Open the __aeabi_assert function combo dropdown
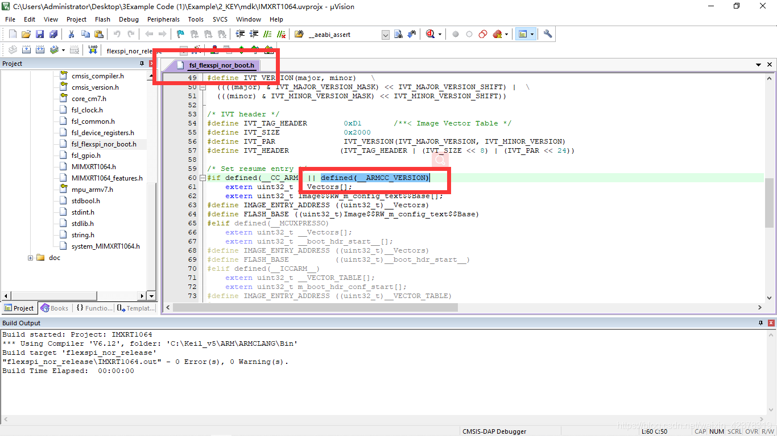The width and height of the screenshot is (777, 436). click(385, 34)
